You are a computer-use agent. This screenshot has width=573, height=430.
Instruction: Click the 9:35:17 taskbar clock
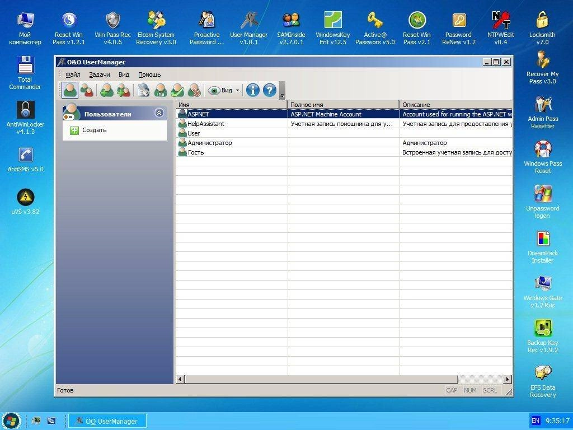(x=557, y=421)
